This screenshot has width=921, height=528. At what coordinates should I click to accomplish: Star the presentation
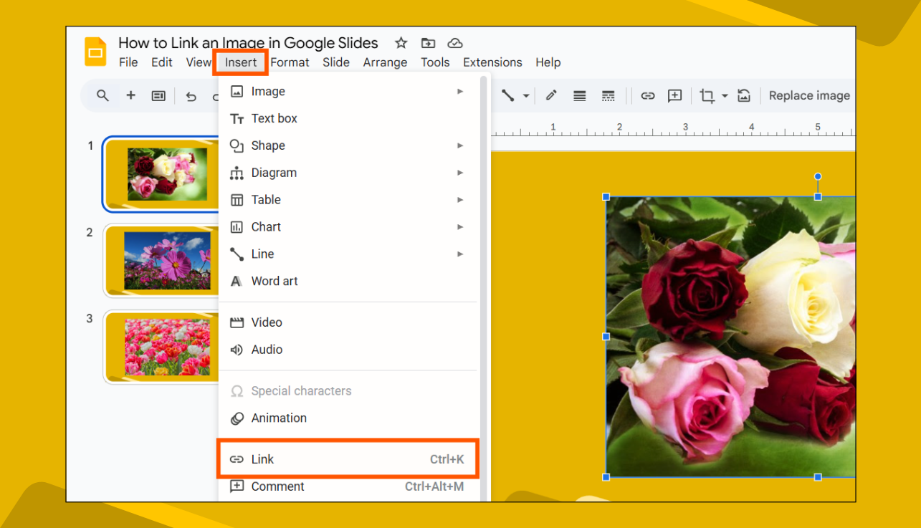point(401,43)
